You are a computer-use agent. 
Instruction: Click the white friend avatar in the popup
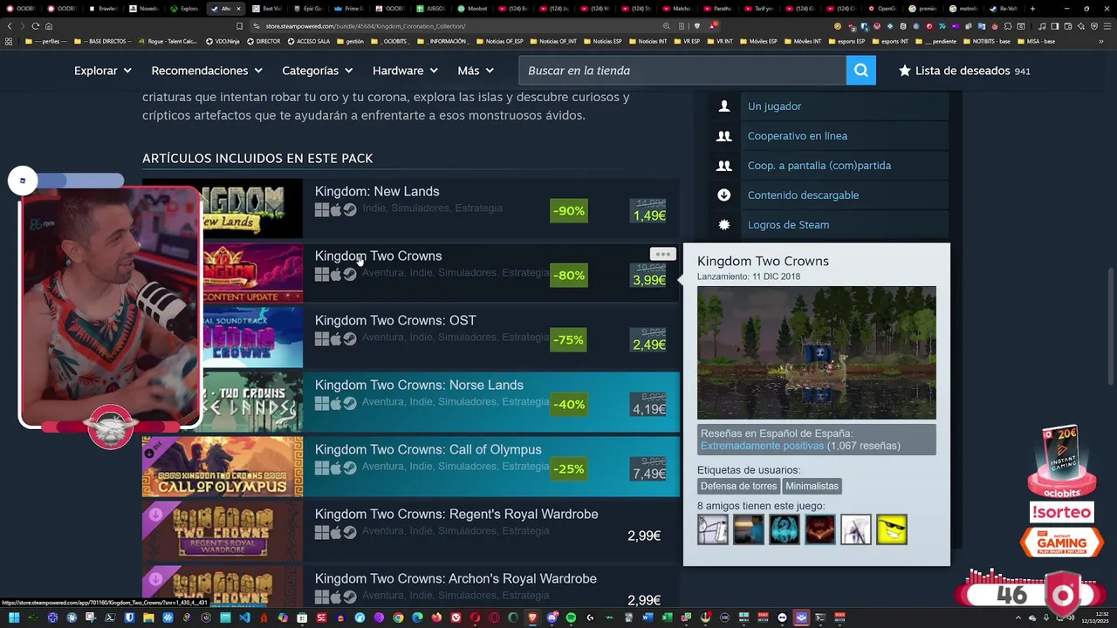click(855, 529)
